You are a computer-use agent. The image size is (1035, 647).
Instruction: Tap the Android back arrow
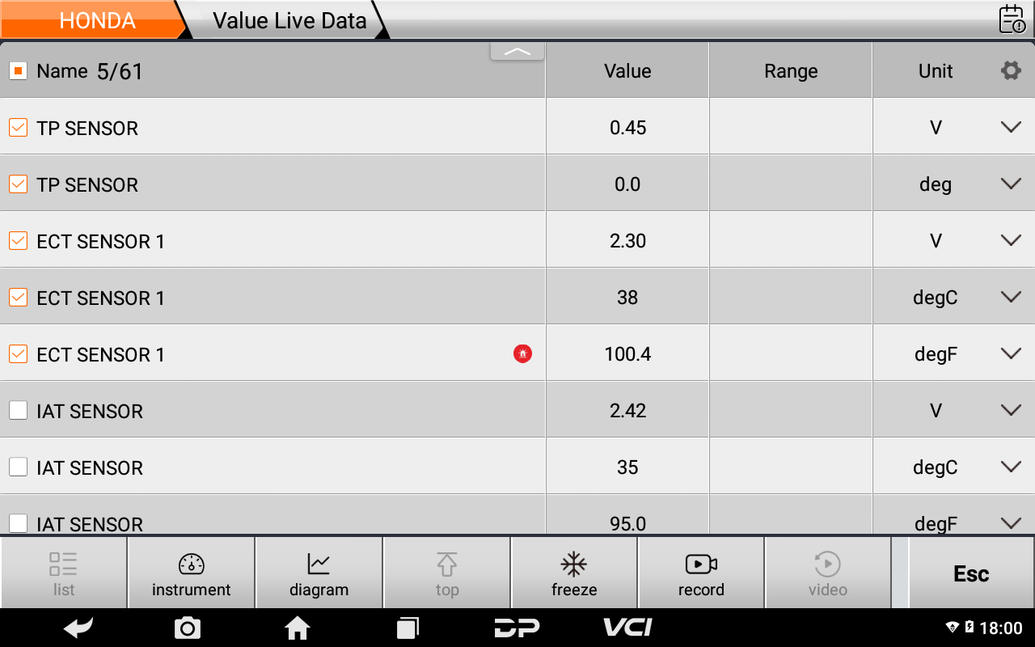click(x=78, y=628)
